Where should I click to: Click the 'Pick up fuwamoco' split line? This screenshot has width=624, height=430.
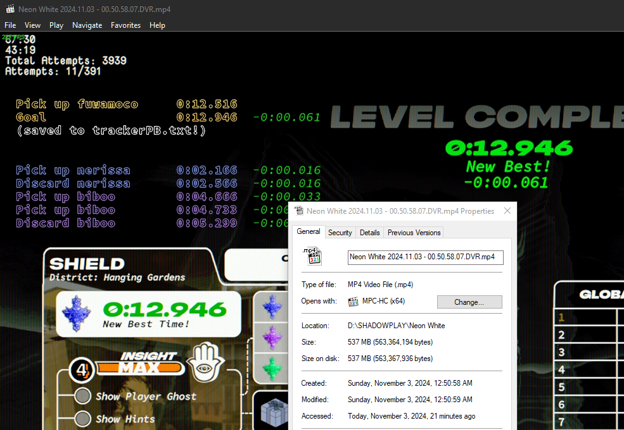pos(127,104)
